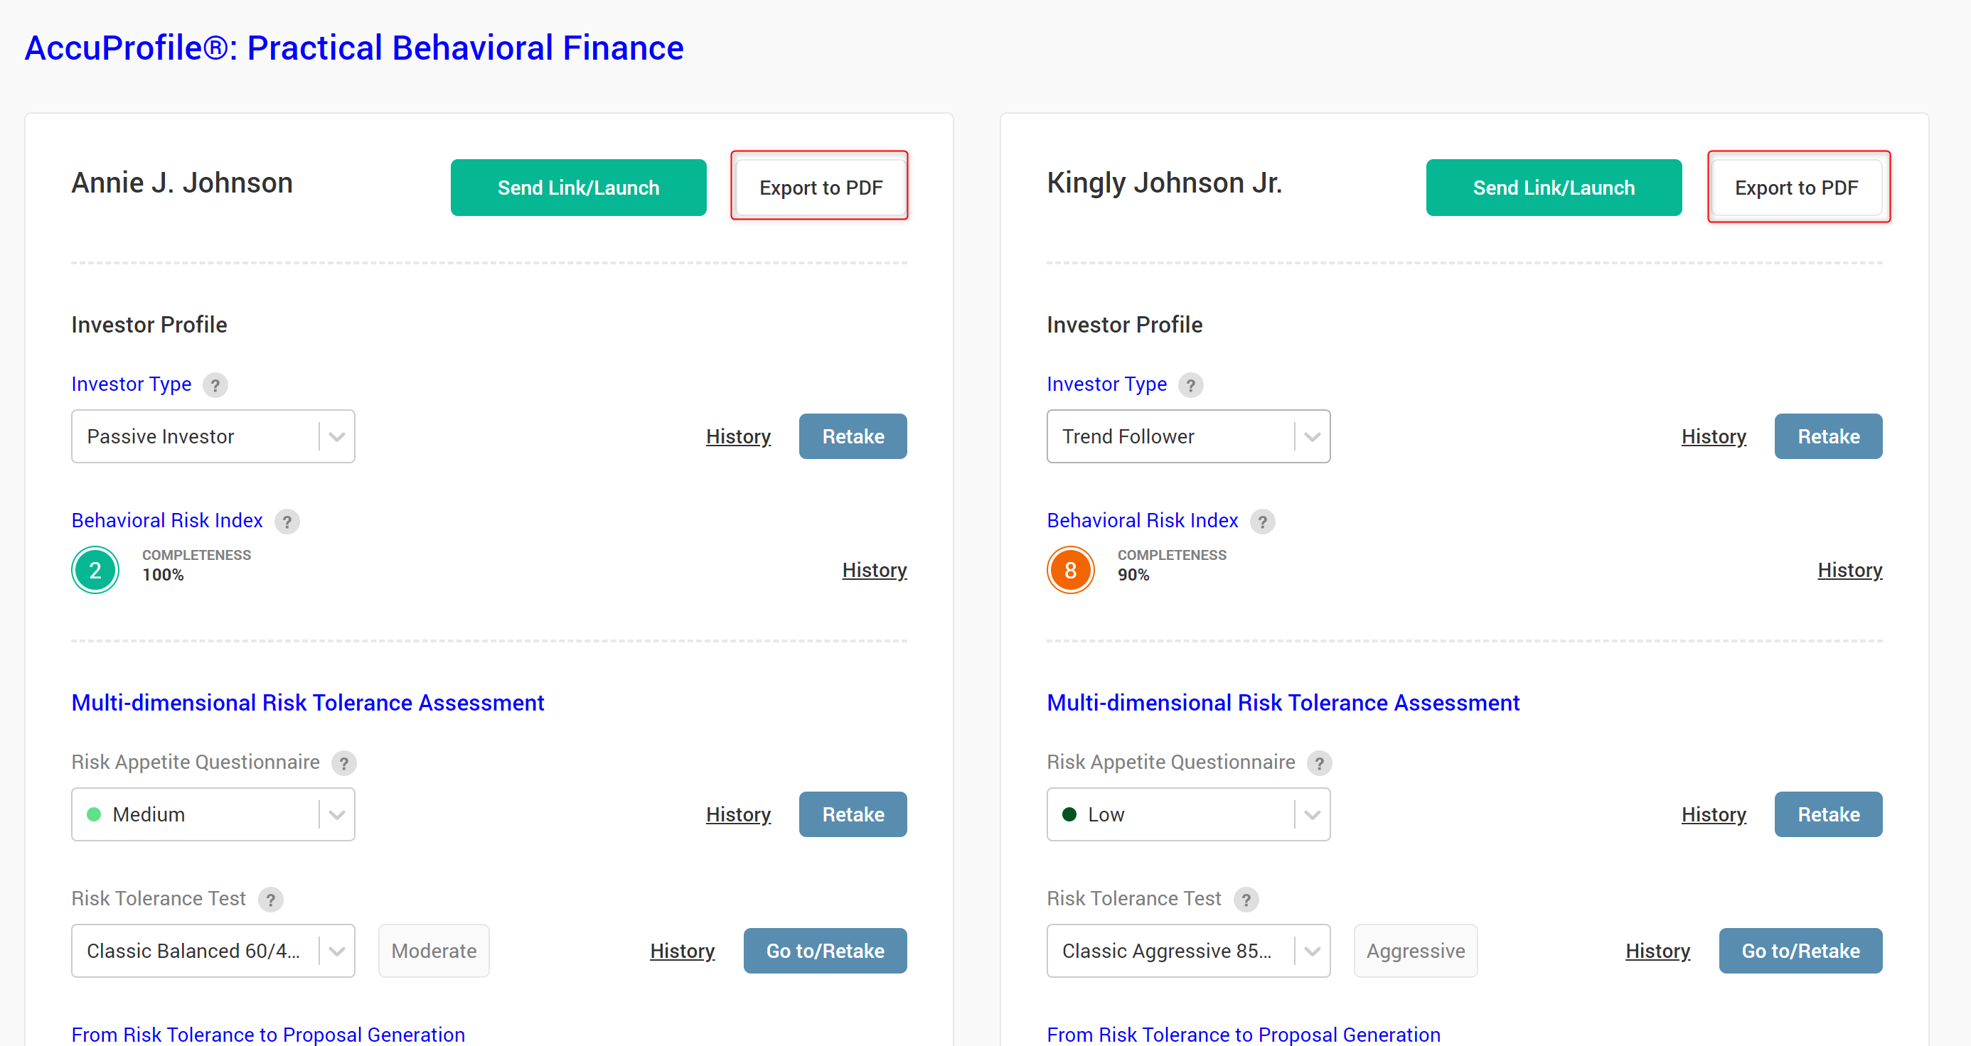Click Go to/Retake for Kingly's Risk Tolerance Test

1800,950
